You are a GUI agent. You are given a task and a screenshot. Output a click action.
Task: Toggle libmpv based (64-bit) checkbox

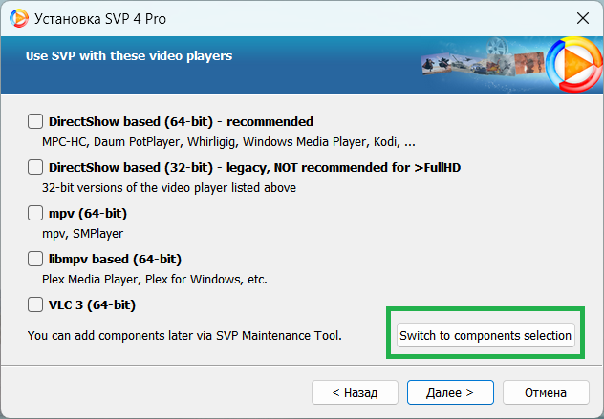click(x=35, y=259)
